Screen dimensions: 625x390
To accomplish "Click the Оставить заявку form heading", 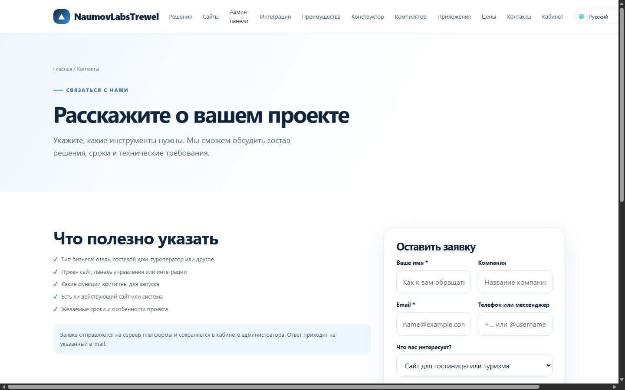I will click(436, 247).
